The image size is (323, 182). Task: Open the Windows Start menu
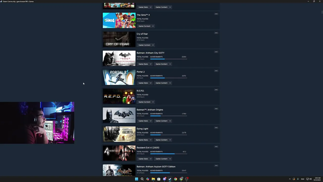tap(137, 179)
